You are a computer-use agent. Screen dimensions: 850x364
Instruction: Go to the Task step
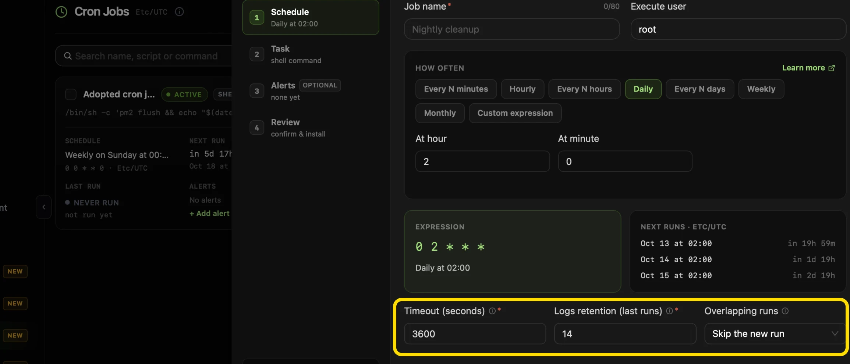coord(311,54)
